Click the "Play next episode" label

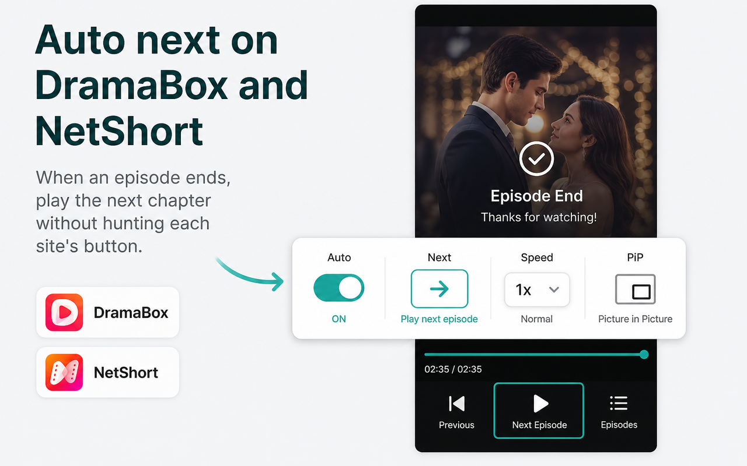[439, 319]
